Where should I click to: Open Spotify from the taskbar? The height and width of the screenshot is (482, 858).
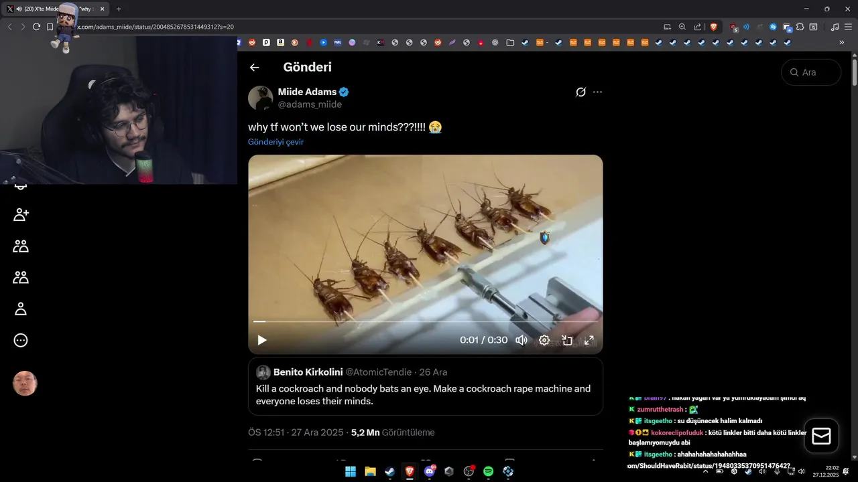pyautogui.click(x=488, y=471)
